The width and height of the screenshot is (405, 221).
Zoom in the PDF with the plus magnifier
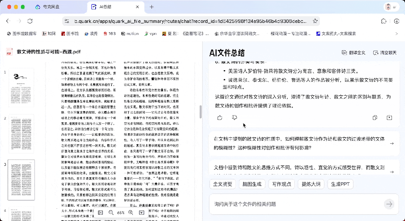point(130,212)
